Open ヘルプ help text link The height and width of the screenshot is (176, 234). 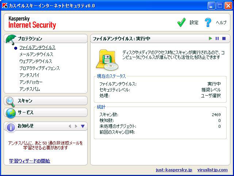coord(221,23)
